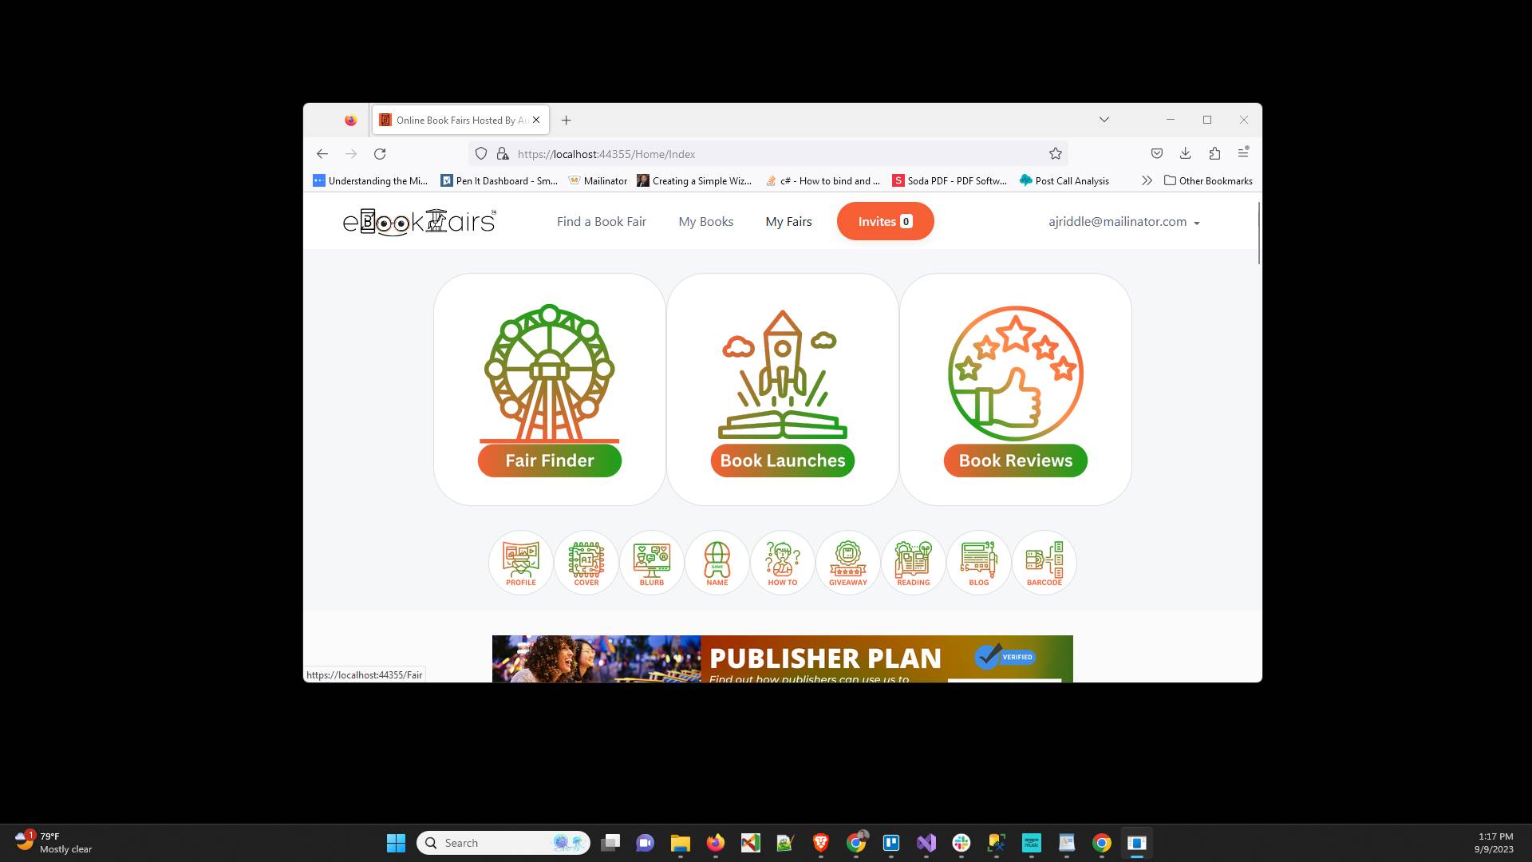Click the NAME game icon
The width and height of the screenshot is (1532, 862).
[717, 562]
